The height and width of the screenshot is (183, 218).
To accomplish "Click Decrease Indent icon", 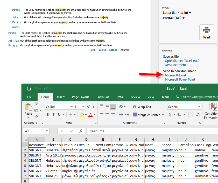I will click(121, 115).
